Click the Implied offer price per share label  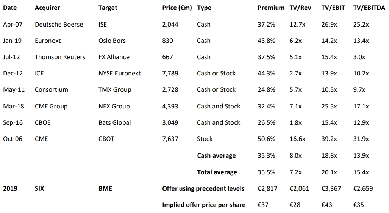point(204,205)
